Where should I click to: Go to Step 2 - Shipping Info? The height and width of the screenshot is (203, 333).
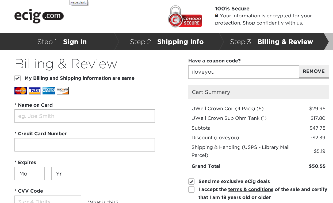tap(167, 42)
